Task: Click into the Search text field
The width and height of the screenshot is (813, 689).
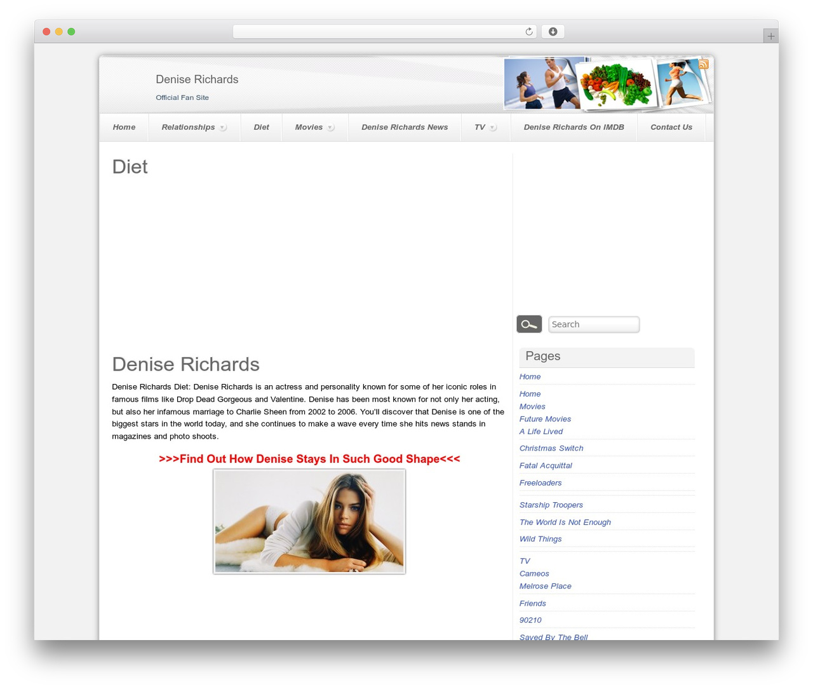Action: coord(594,324)
